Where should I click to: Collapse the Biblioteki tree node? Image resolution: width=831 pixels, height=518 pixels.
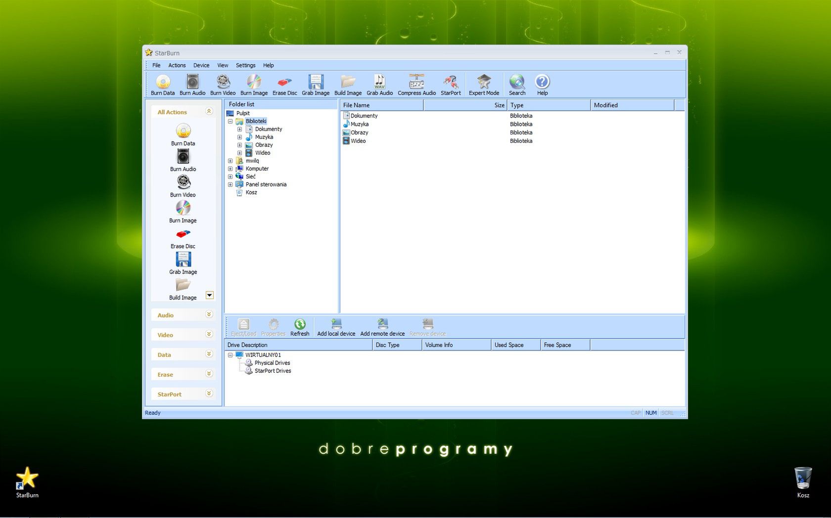230,121
